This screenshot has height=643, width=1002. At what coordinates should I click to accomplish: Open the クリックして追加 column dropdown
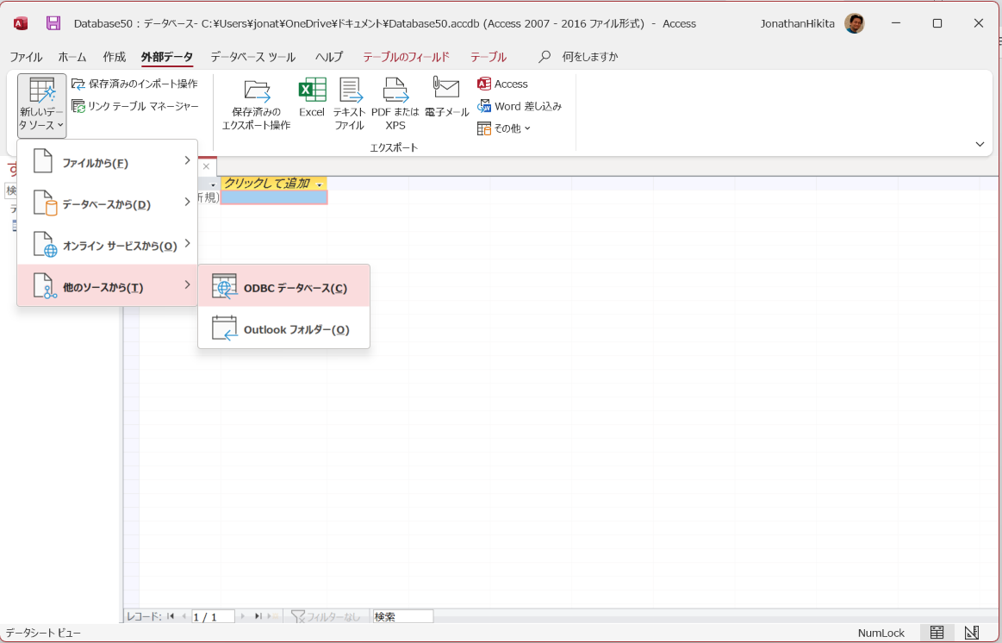[318, 184]
